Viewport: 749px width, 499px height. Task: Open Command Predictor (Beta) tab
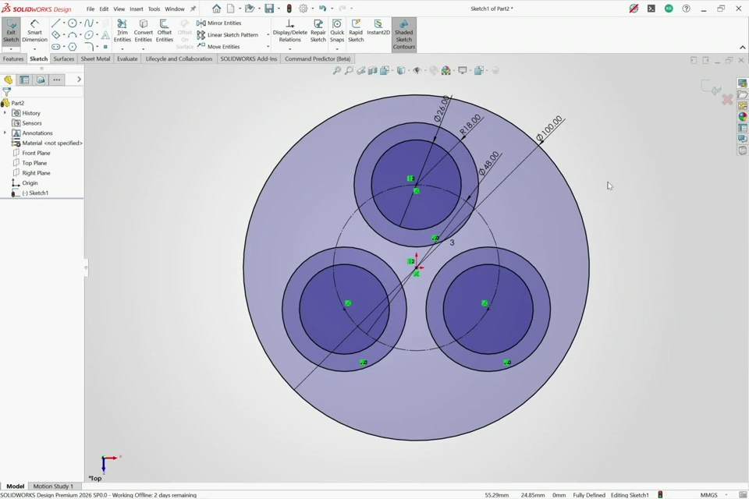(x=318, y=58)
